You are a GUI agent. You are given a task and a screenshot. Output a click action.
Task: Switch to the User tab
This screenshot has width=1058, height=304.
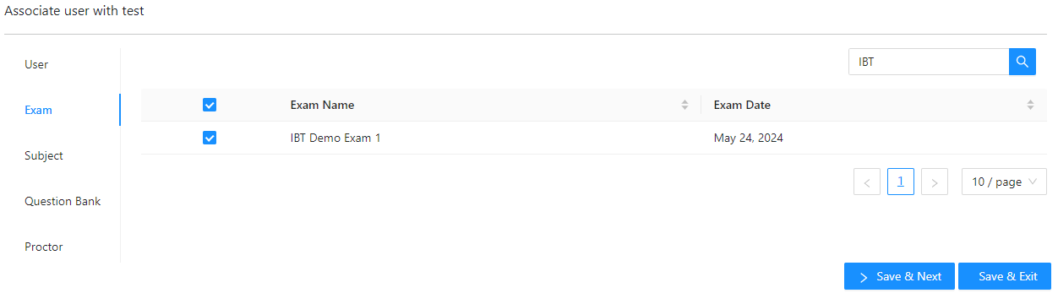[x=36, y=64]
